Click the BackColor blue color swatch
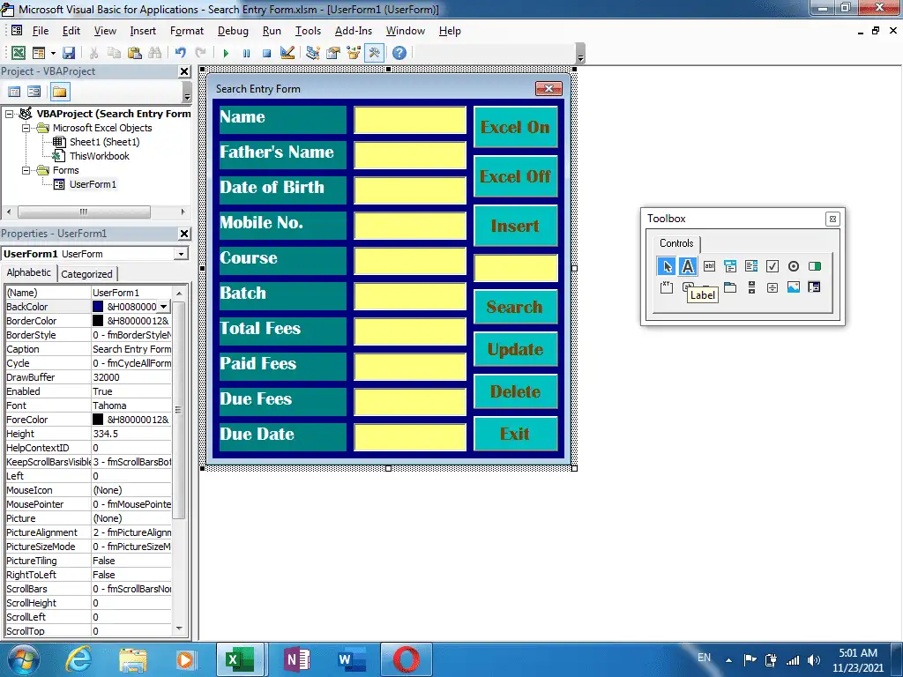This screenshot has height=677, width=903. pyautogui.click(x=98, y=307)
